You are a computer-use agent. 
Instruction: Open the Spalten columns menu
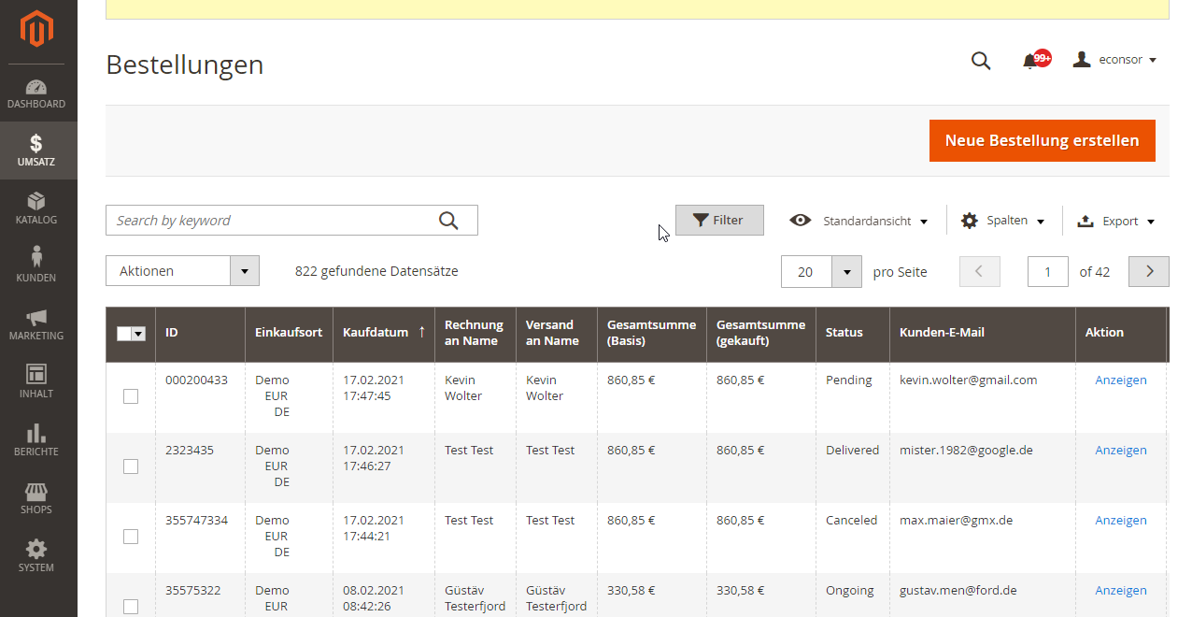[x=1002, y=220]
